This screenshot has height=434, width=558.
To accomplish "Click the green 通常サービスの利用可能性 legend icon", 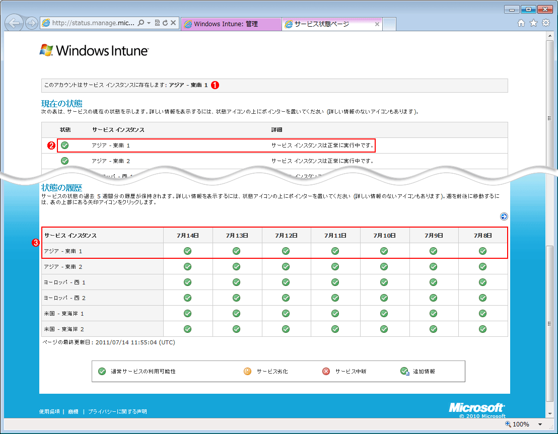I will coord(102,372).
